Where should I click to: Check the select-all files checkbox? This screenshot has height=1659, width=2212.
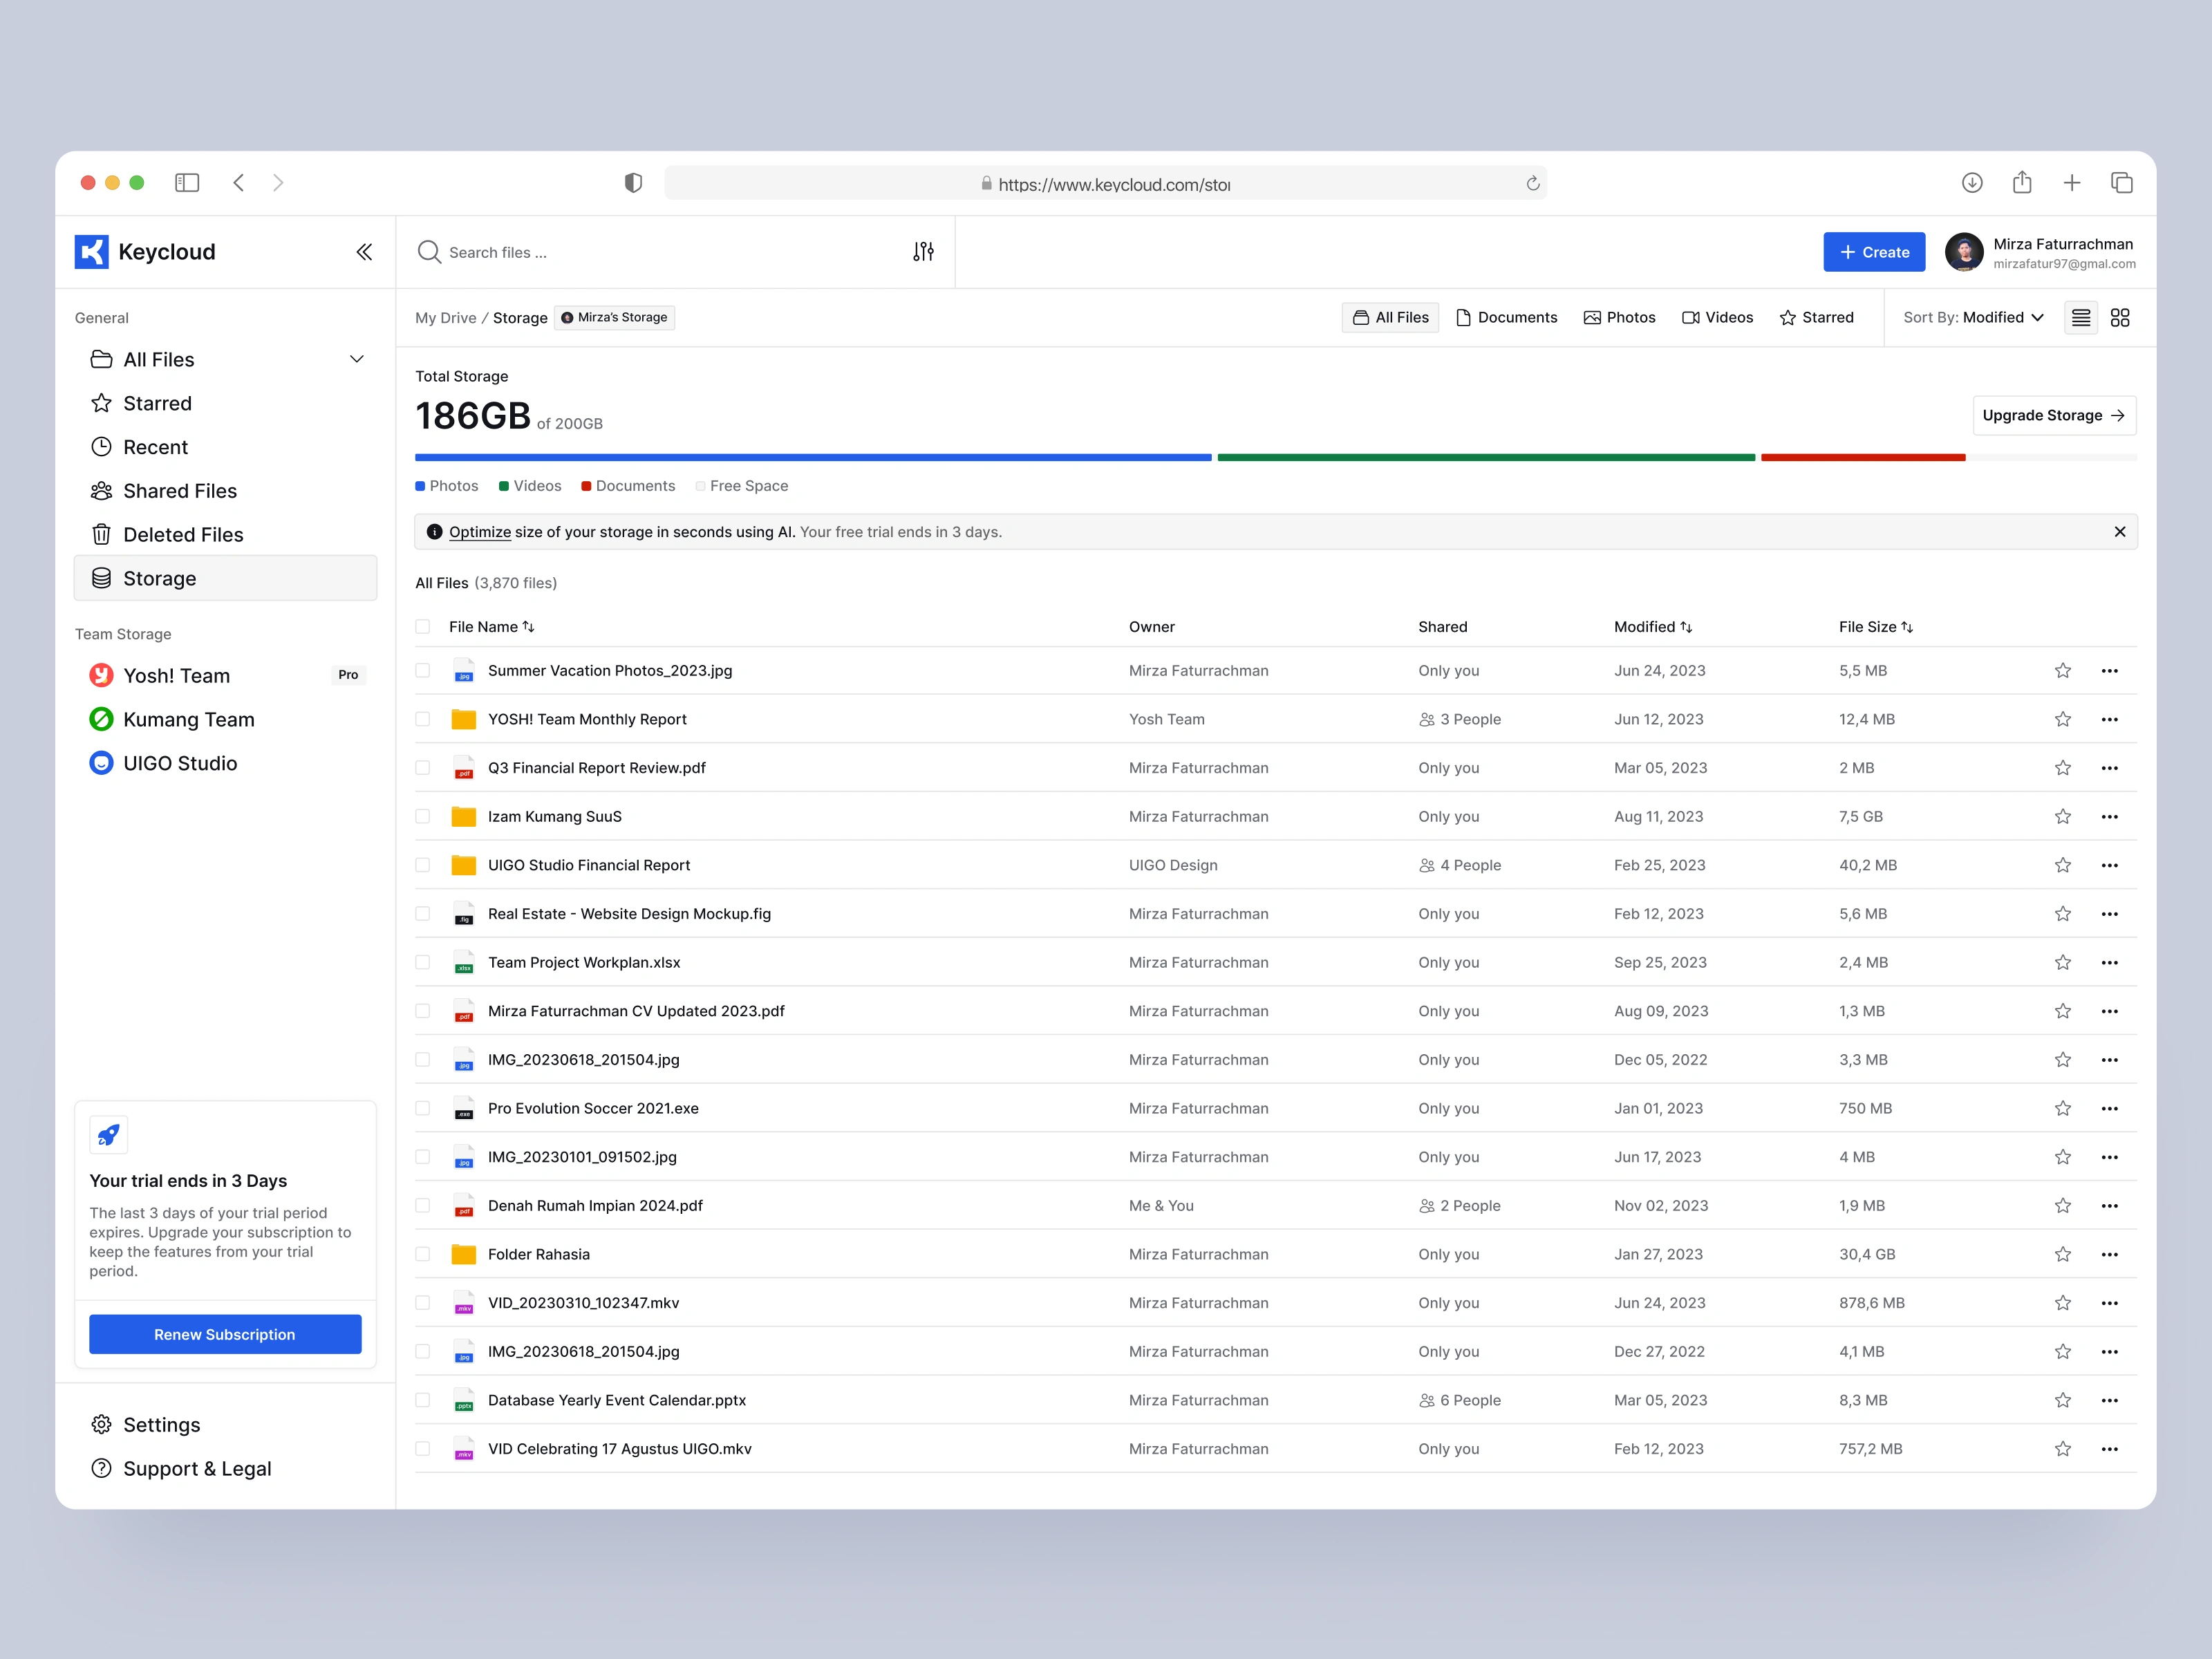pyautogui.click(x=423, y=627)
